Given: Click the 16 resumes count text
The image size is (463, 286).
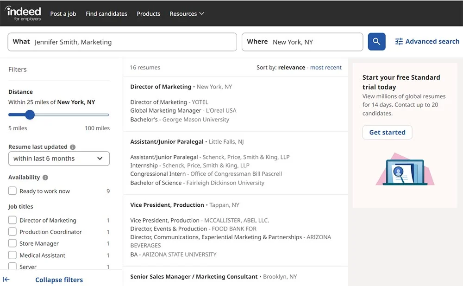Looking at the screenshot, I should click(145, 67).
